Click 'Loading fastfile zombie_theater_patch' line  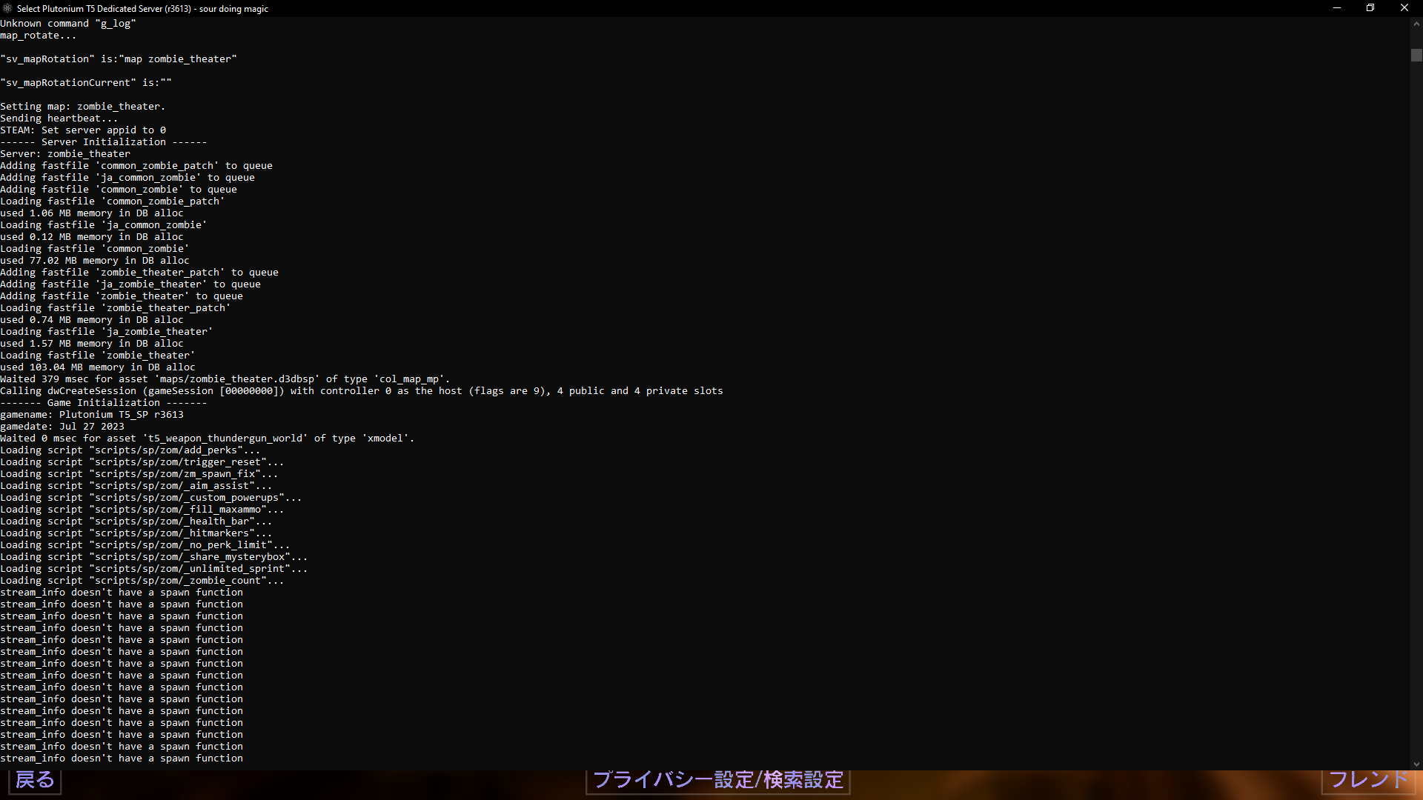[x=116, y=308]
